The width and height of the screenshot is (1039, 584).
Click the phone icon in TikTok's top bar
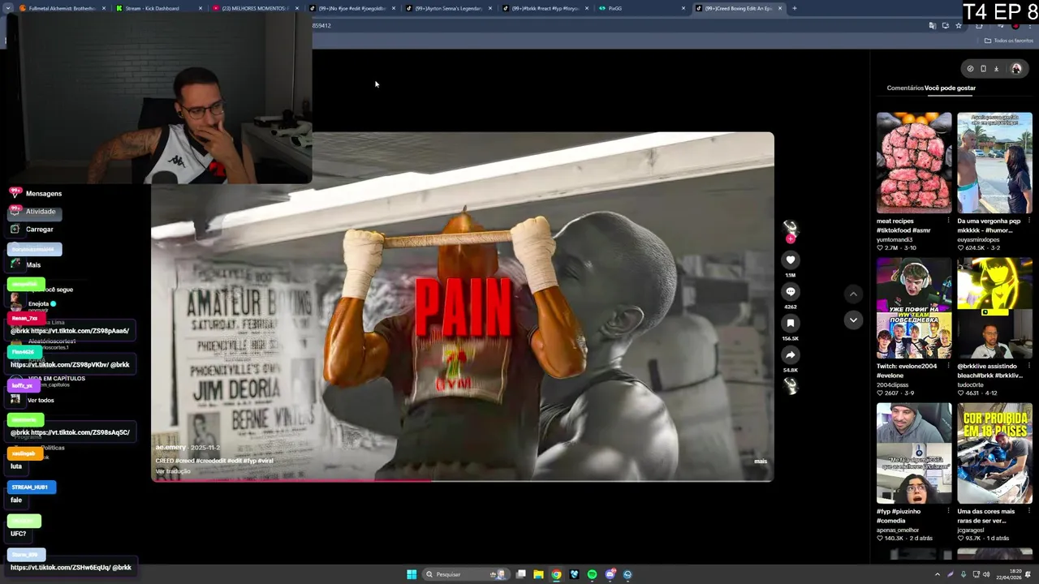coord(983,69)
